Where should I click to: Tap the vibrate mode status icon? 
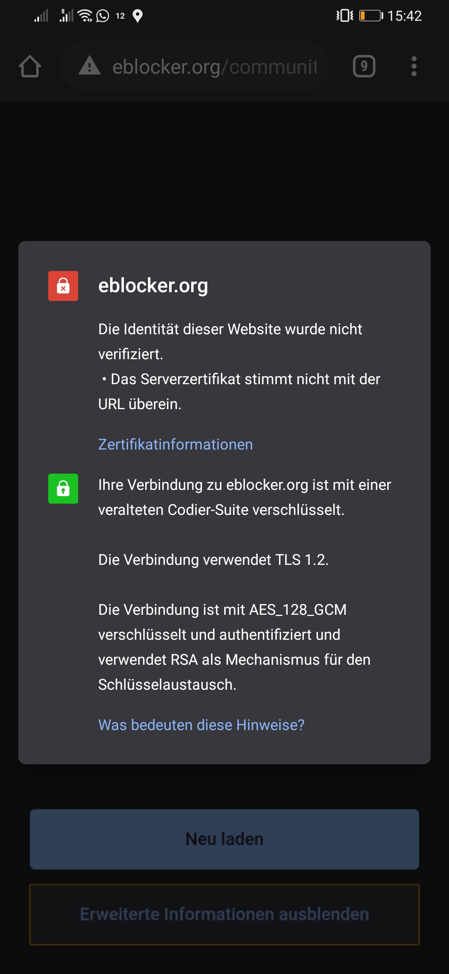point(345,16)
